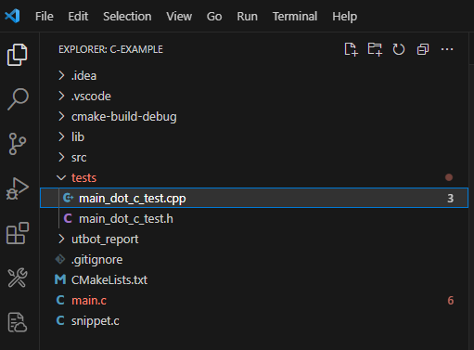Open the Explorer view in activity bar
This screenshot has width=474, height=350.
18,55
